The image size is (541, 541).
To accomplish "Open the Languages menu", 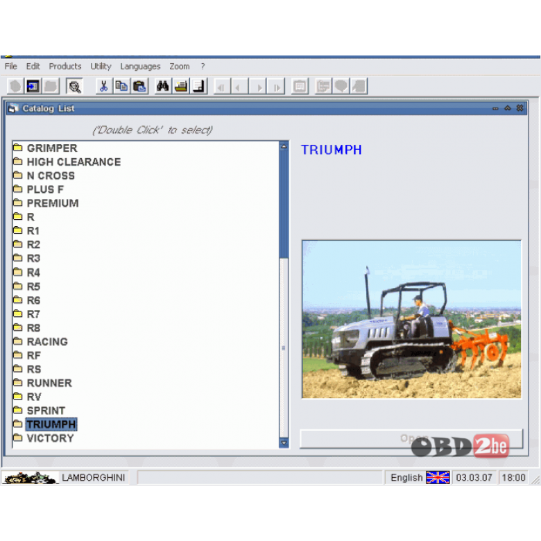I will pyautogui.click(x=140, y=67).
